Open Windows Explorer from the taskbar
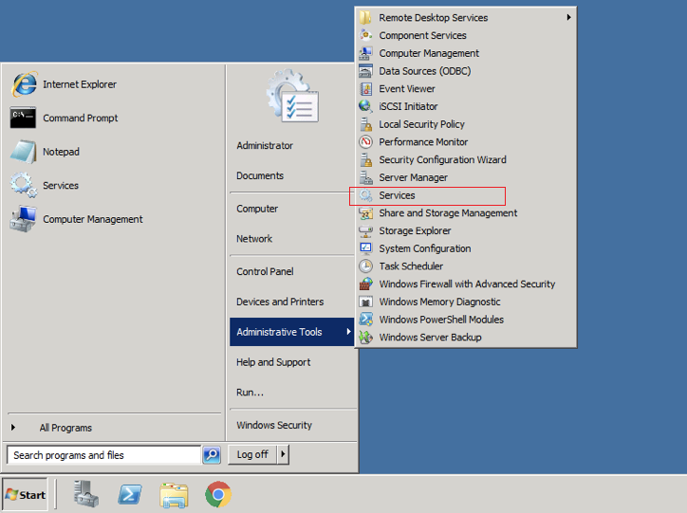Image resolution: width=687 pixels, height=513 pixels. [x=174, y=495]
